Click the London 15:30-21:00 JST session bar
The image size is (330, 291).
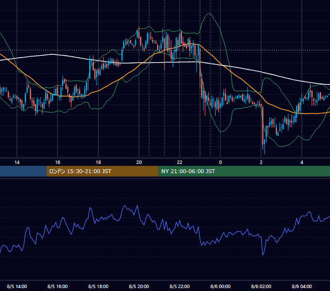tap(102, 171)
